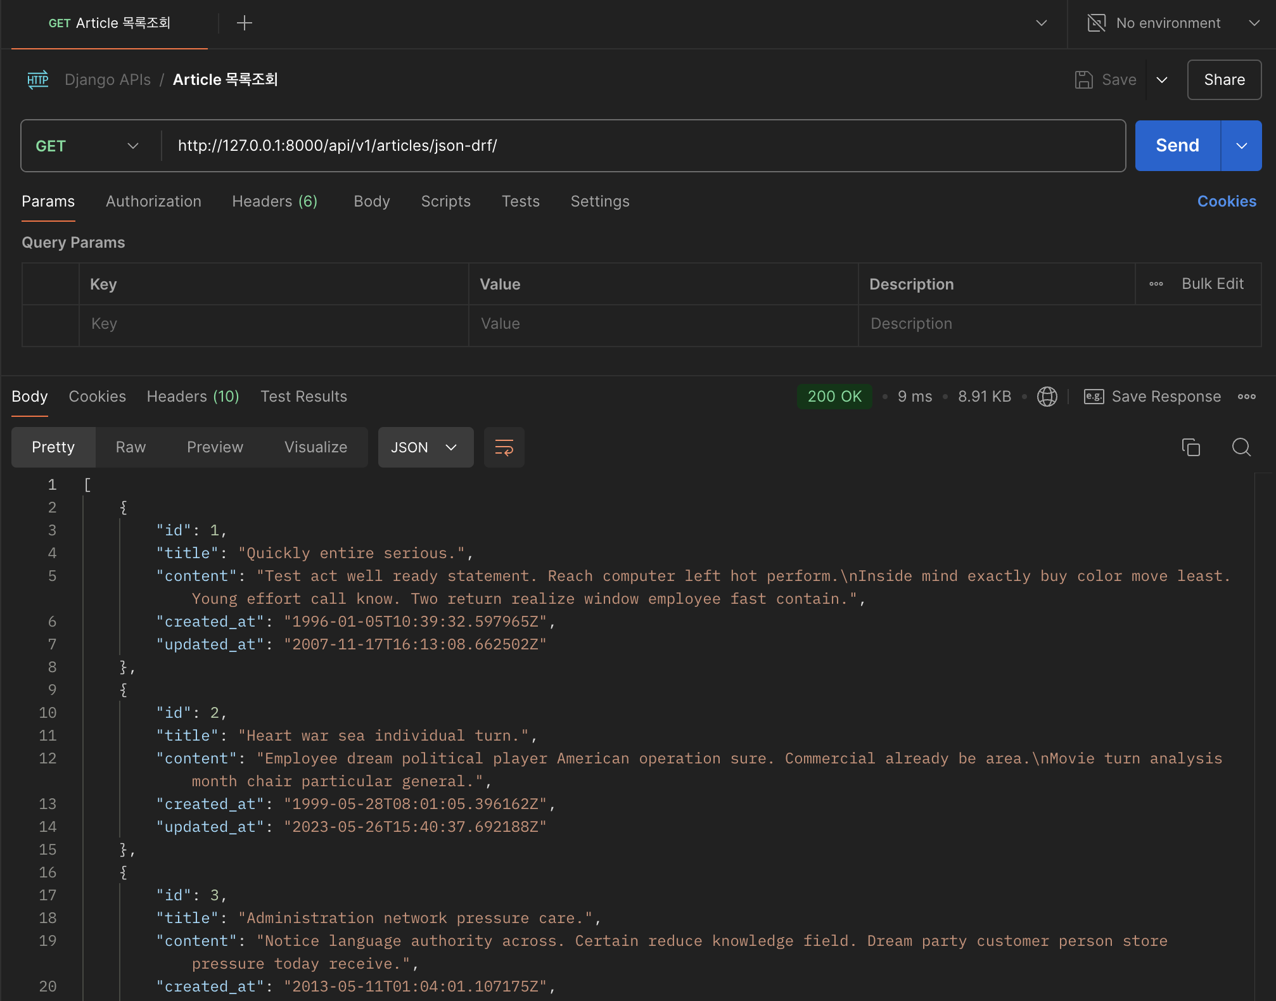Image resolution: width=1276 pixels, height=1001 pixels.
Task: Click the plus icon to open new tab
Action: point(244,23)
